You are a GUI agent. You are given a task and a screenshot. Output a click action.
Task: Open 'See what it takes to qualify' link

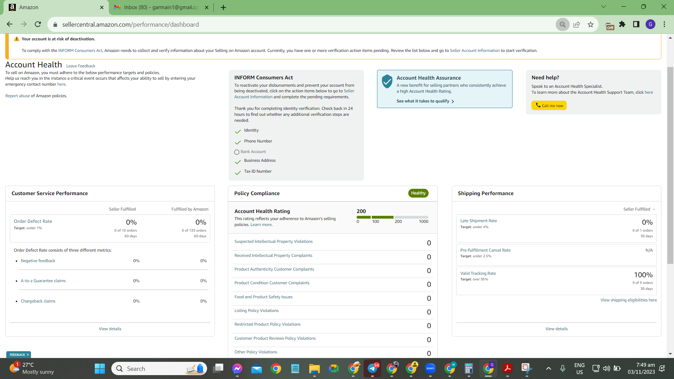(x=423, y=101)
